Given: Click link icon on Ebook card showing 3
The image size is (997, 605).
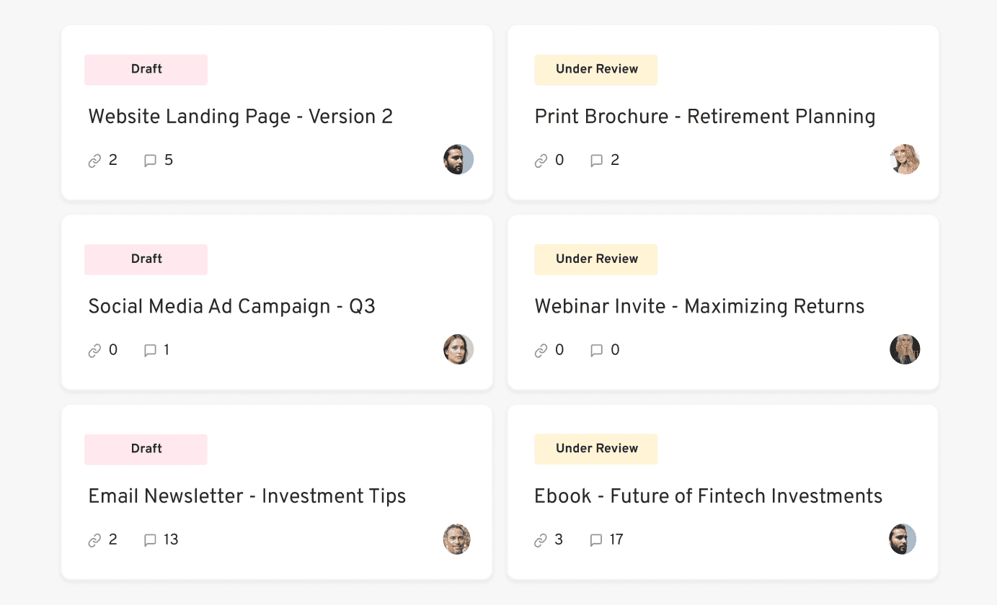Looking at the screenshot, I should 539,539.
